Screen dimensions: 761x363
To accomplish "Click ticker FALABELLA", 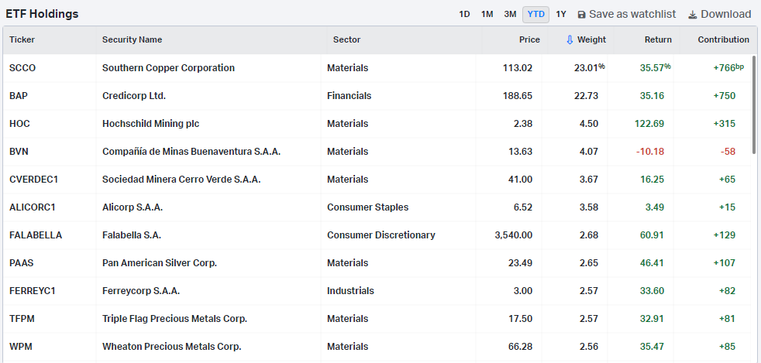I will coord(36,235).
